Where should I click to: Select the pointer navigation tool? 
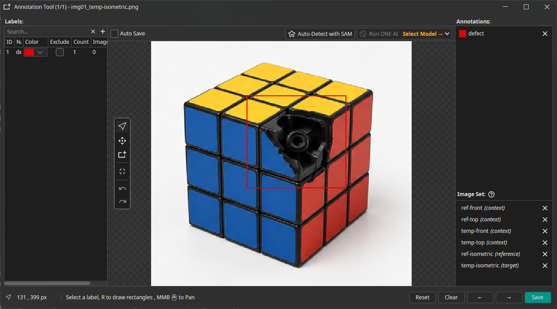pyautogui.click(x=122, y=126)
